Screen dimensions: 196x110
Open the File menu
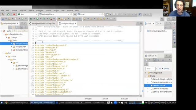pos(2,10)
